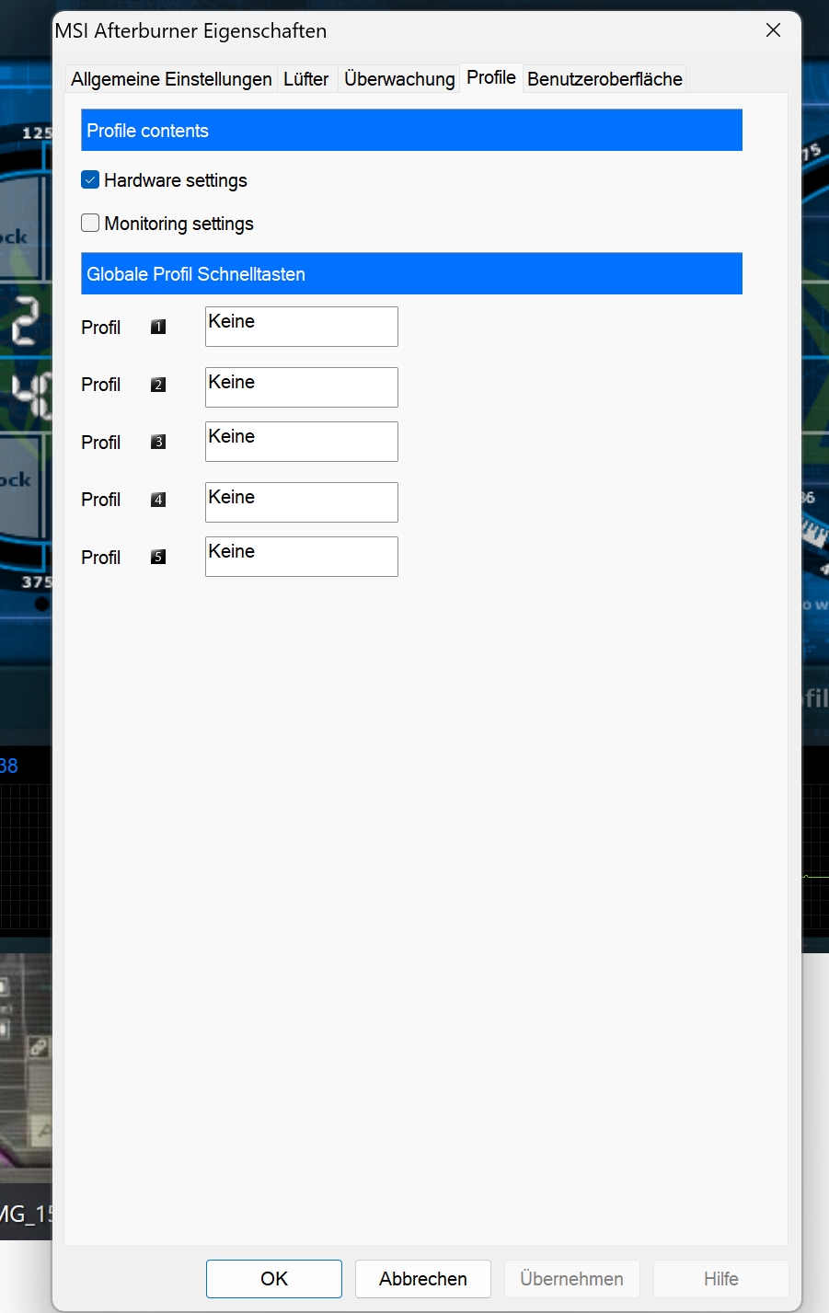829x1313 pixels.
Task: Uncheck the Hardware settings checkbox
Action: (90, 180)
